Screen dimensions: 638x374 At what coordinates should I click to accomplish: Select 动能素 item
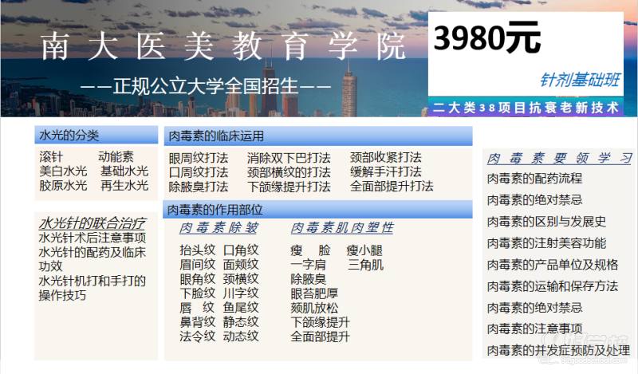(x=116, y=156)
